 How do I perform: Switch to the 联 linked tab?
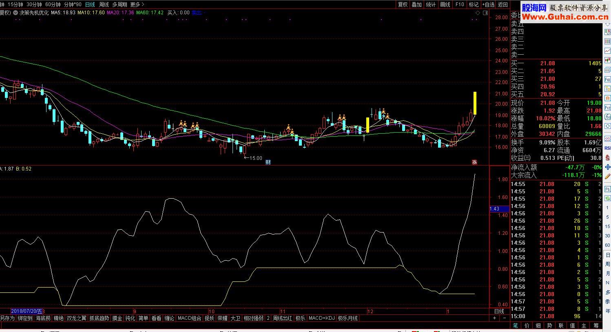click(561, 325)
